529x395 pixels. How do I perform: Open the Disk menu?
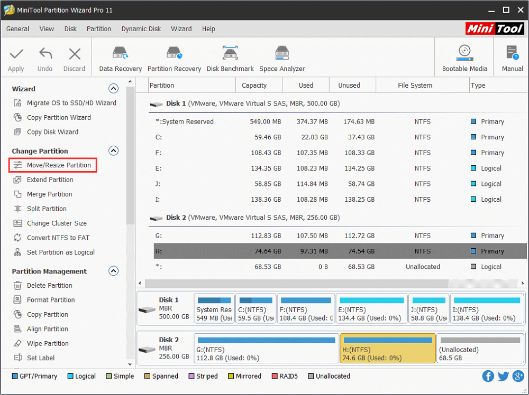tap(70, 29)
